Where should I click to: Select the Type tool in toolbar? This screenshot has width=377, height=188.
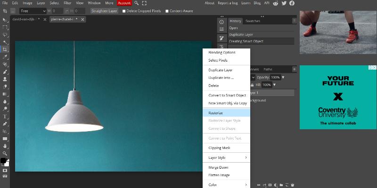coord(5,116)
